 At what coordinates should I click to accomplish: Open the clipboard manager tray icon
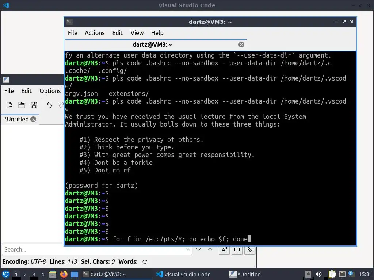pyautogui.click(x=332, y=274)
